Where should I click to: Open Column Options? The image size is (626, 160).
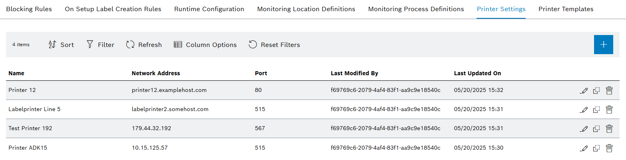205,45
